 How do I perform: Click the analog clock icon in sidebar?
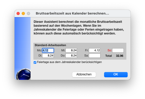pos(24,74)
